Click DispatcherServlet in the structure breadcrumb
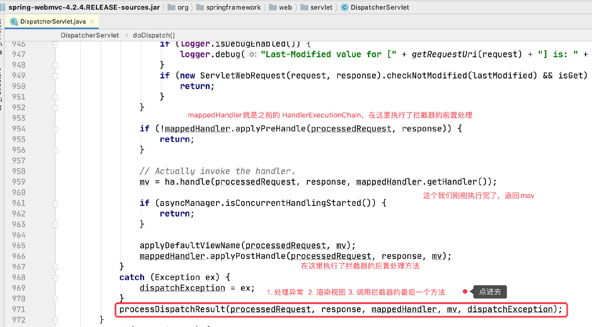592x327 pixels. (90, 35)
